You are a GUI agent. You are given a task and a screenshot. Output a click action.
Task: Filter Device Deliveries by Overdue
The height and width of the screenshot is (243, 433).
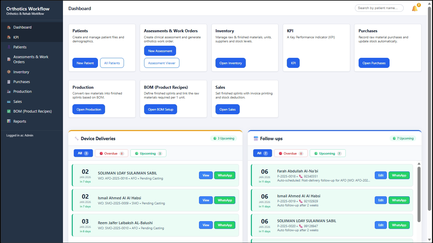click(x=111, y=153)
